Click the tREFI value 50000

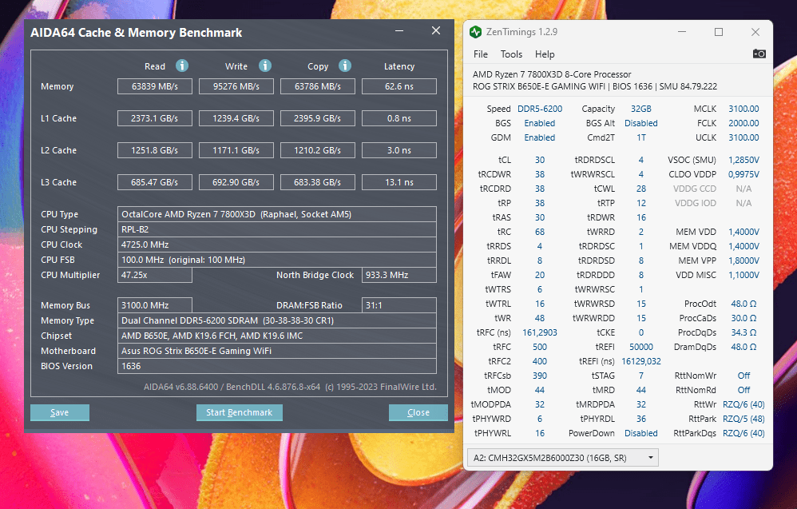click(641, 347)
